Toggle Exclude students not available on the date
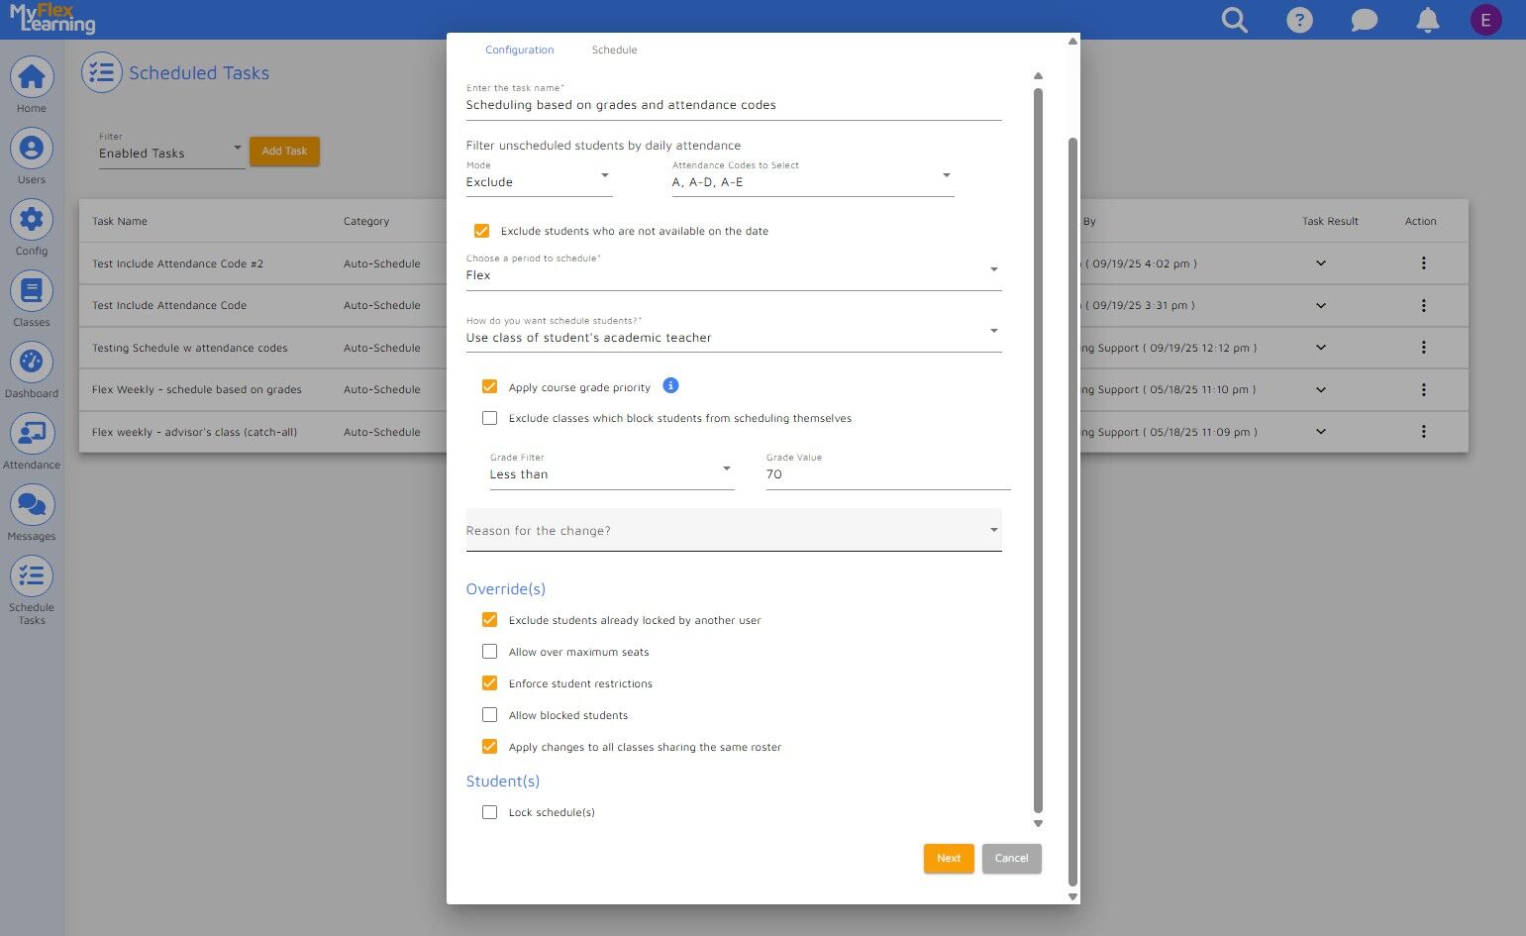 pos(482,231)
